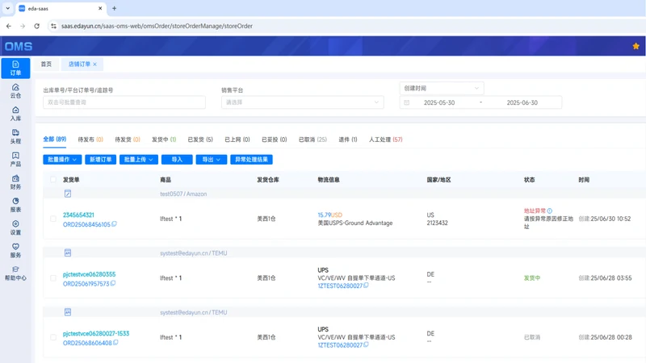
Task: Select the 人工处理 (57) status tab
Action: pos(386,140)
